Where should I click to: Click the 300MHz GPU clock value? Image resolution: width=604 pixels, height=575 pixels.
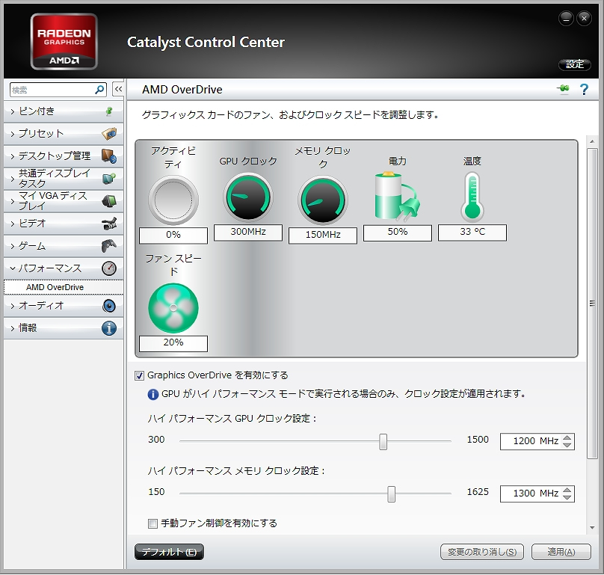click(248, 232)
